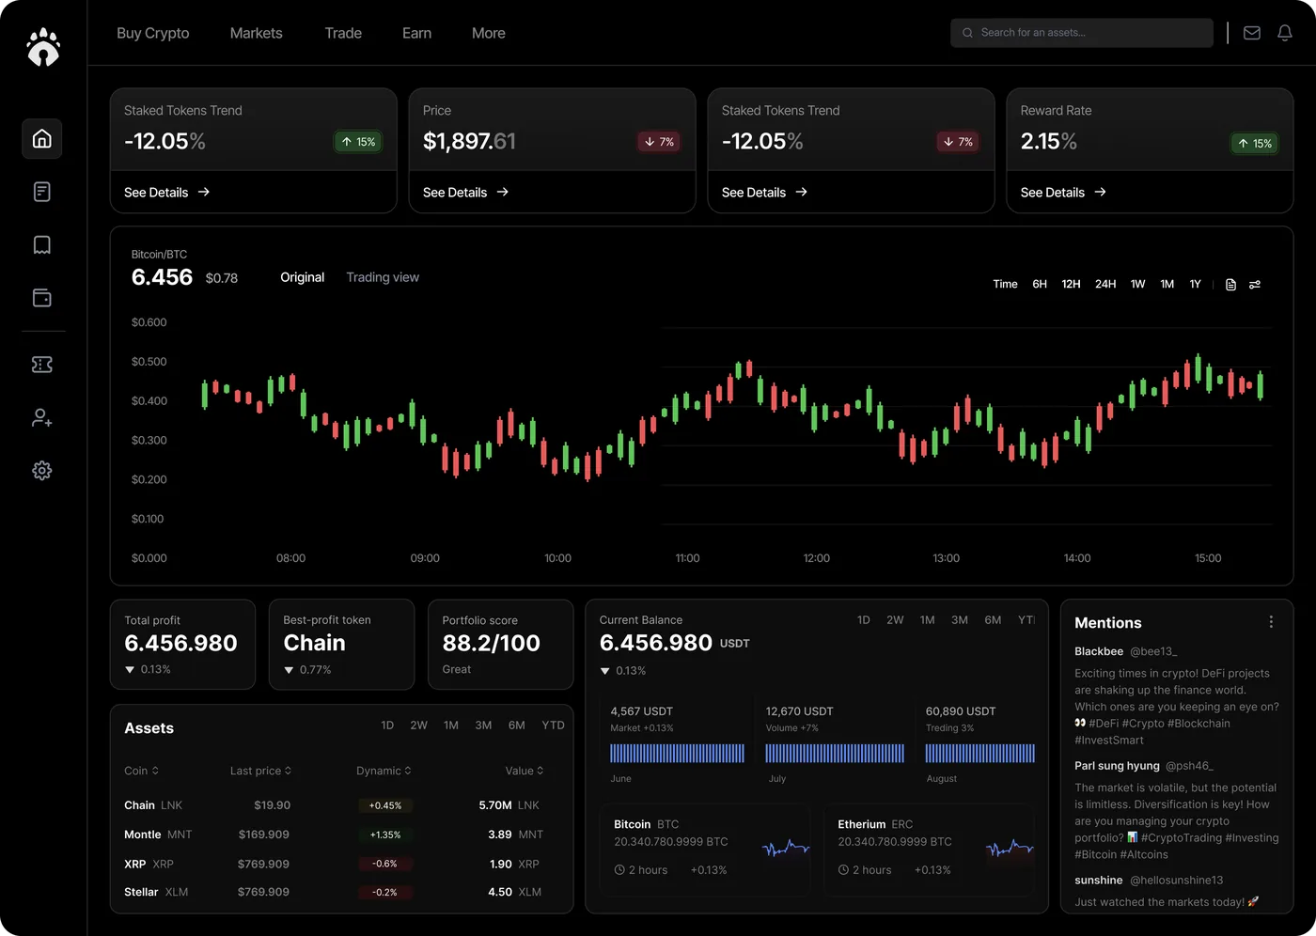1316x936 pixels.
Task: Sort assets by Last price column
Action: pyautogui.click(x=260, y=771)
